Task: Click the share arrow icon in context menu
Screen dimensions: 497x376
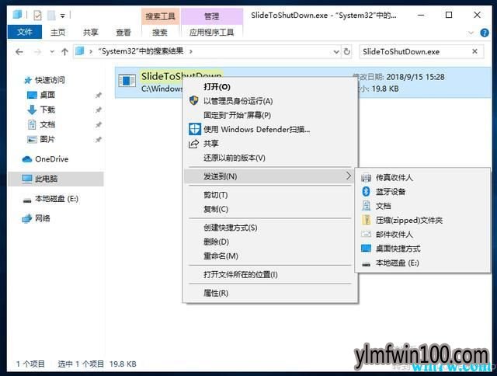Action: 193,144
